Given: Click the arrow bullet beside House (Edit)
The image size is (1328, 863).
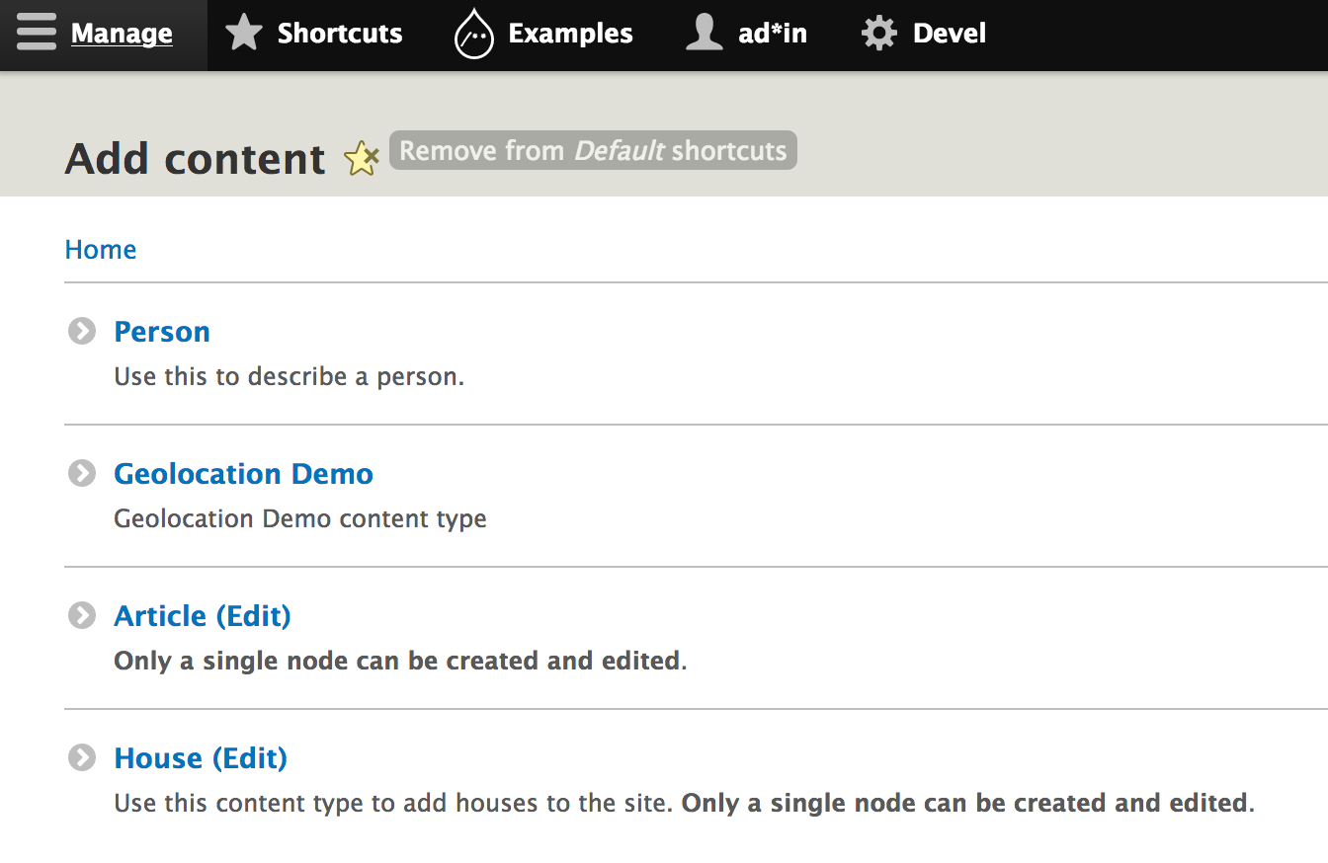Looking at the screenshot, I should (x=82, y=757).
